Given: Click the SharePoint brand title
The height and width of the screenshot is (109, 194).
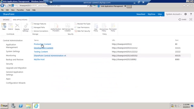Looking at the screenshot, I should [9, 14].
